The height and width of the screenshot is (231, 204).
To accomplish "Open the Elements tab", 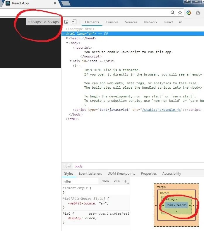I will (x=92, y=22).
